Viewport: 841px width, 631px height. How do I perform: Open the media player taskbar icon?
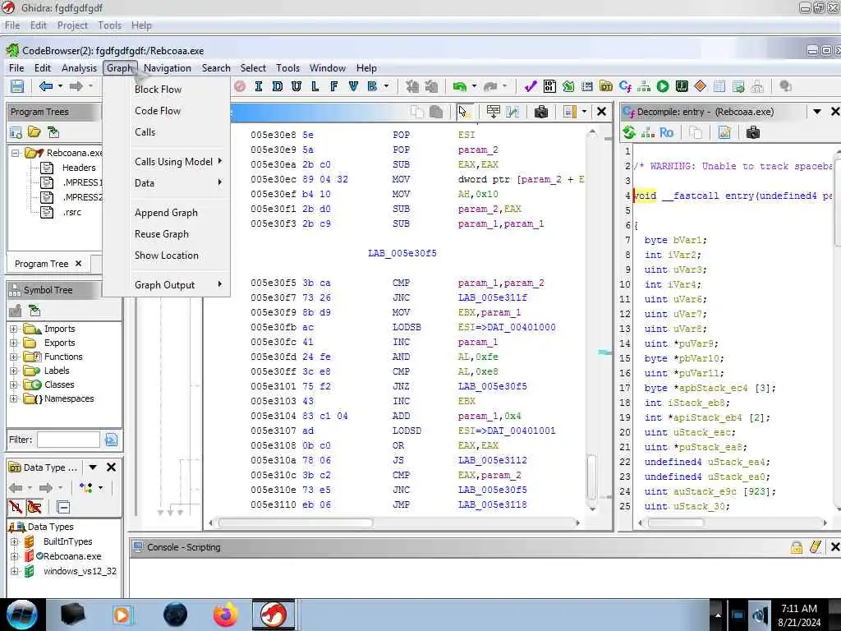[x=122, y=615]
